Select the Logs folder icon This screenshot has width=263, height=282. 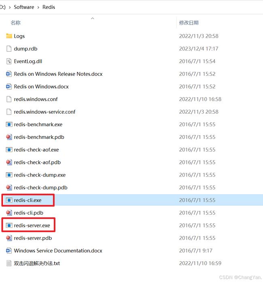[9, 36]
